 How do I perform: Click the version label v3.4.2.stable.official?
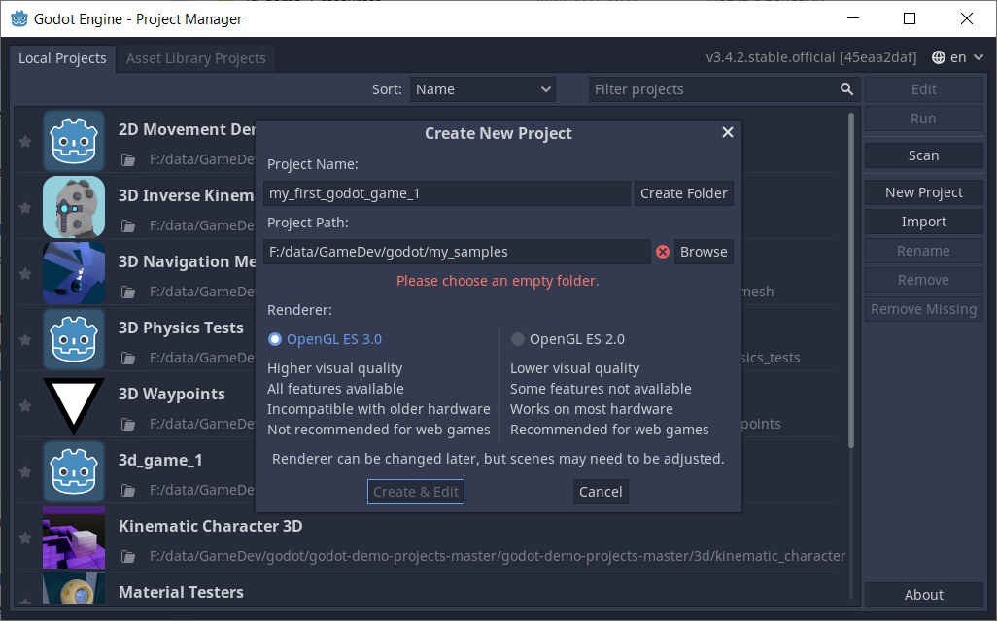tap(811, 58)
